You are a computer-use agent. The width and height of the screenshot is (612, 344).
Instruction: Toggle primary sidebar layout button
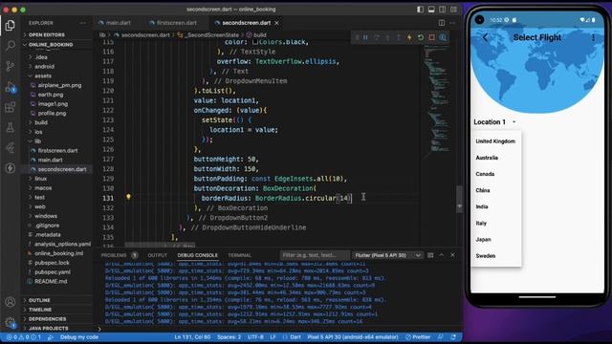[421, 10]
